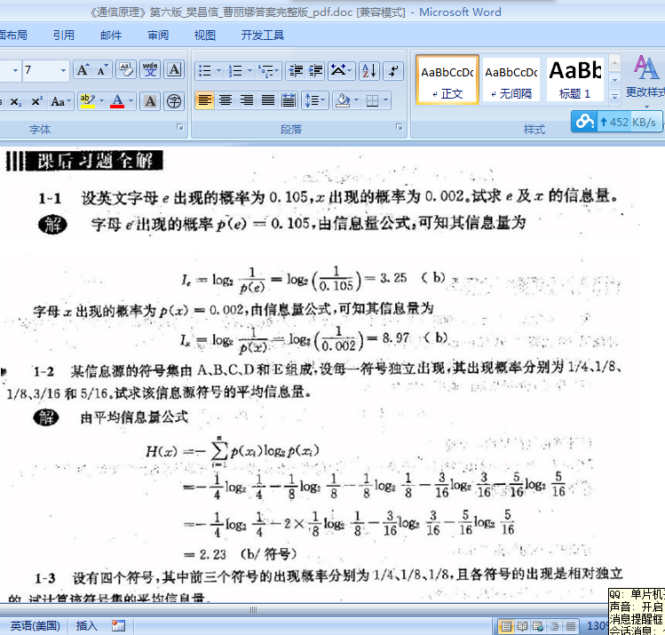
Task: Expand the Paragraph dialog launcher
Action: tap(399, 127)
